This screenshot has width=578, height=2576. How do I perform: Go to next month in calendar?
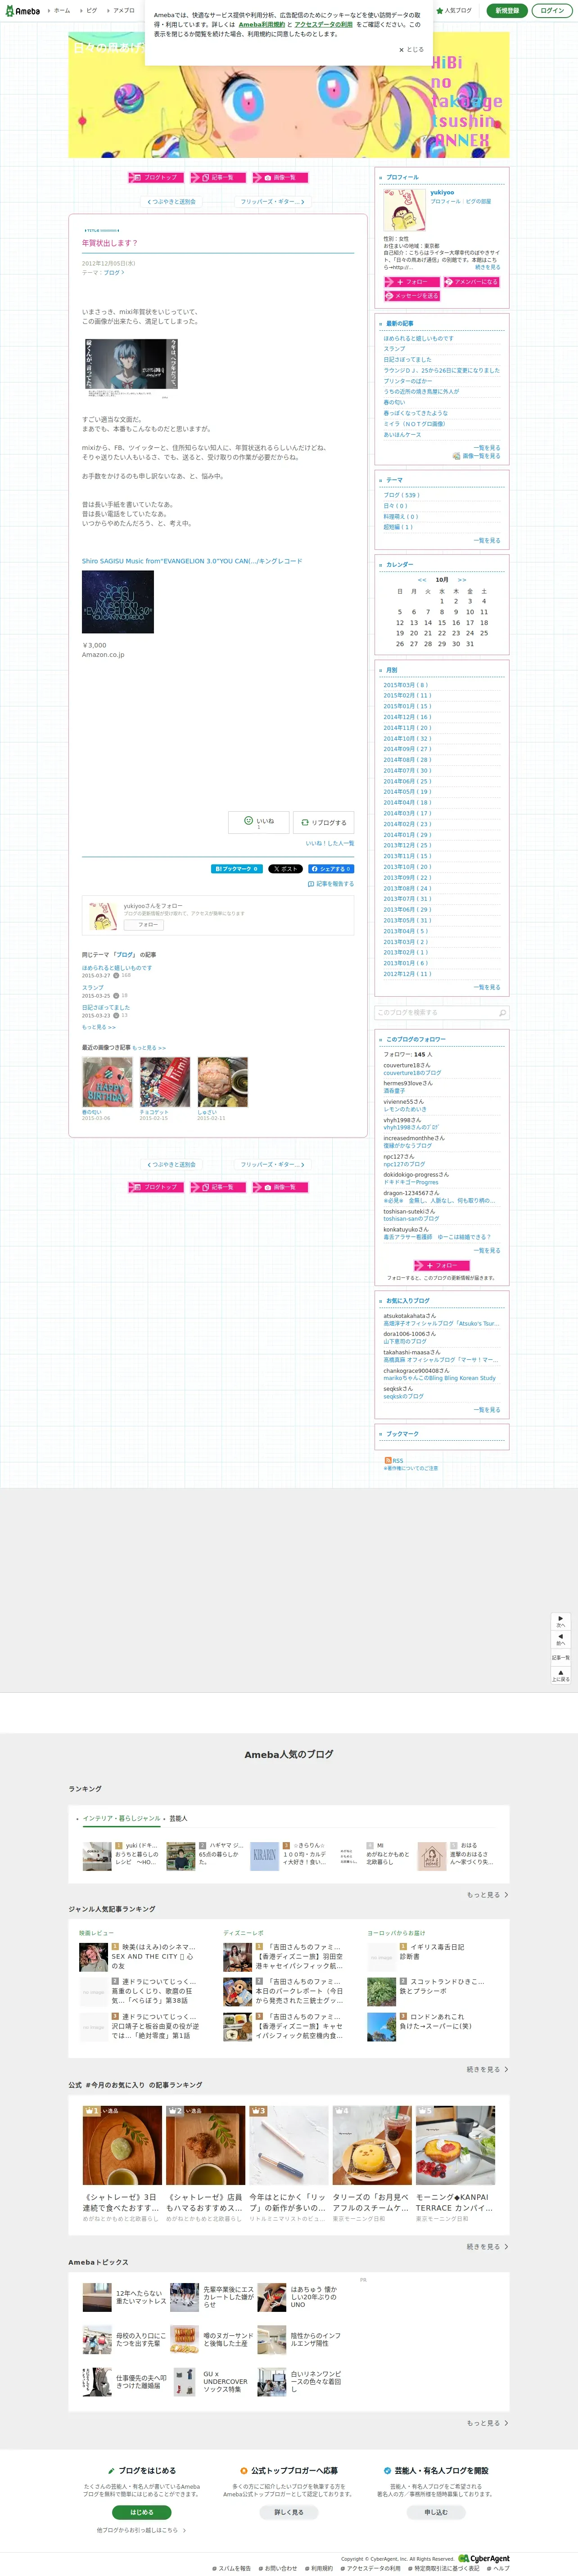click(x=462, y=580)
